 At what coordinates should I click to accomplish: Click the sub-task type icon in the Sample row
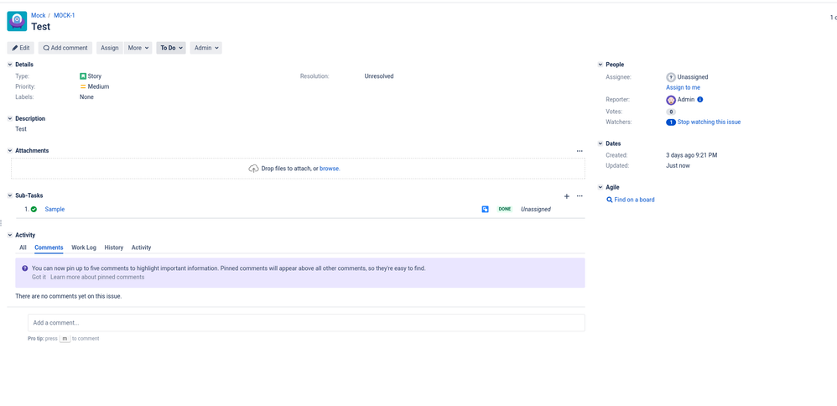pyautogui.click(x=486, y=210)
